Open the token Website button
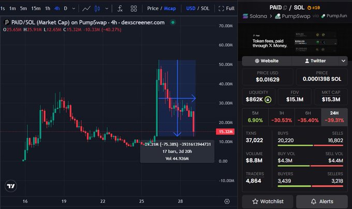 point(267,61)
